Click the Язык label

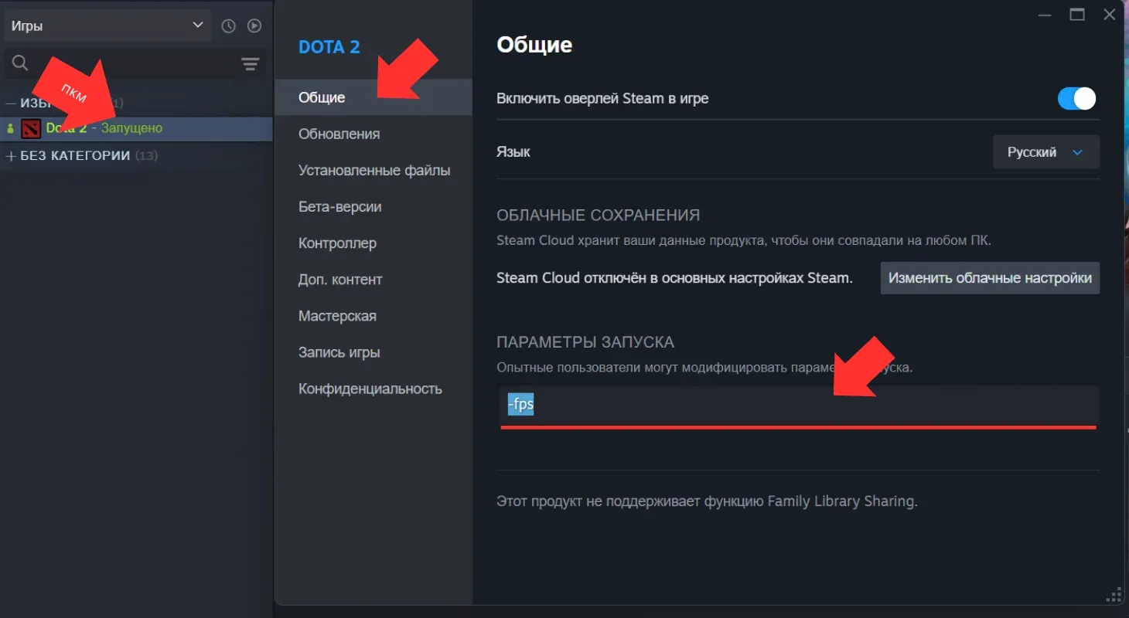point(513,151)
